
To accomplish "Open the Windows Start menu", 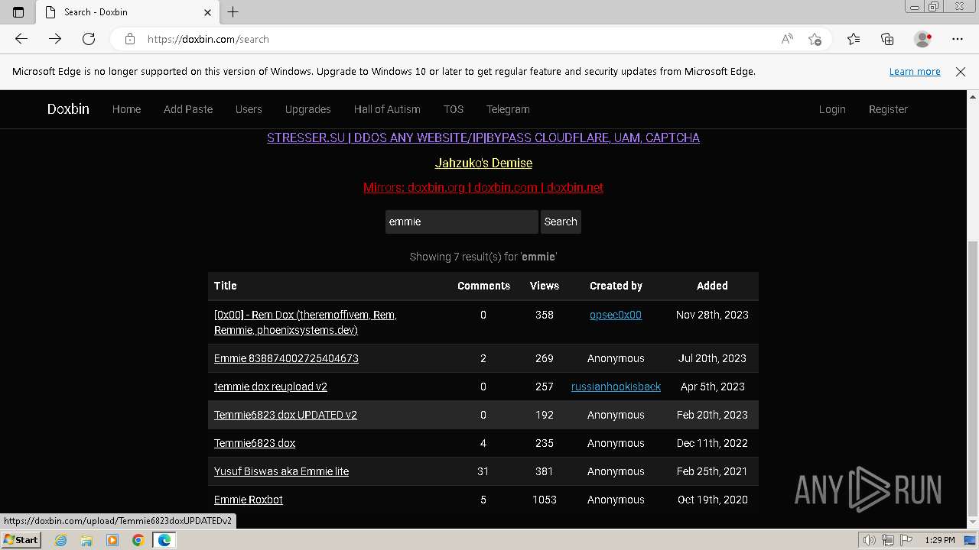I will [21, 540].
